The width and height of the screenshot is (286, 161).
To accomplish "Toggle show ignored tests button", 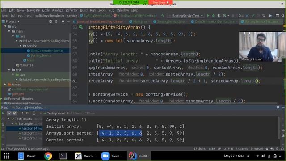I will 15,113.
